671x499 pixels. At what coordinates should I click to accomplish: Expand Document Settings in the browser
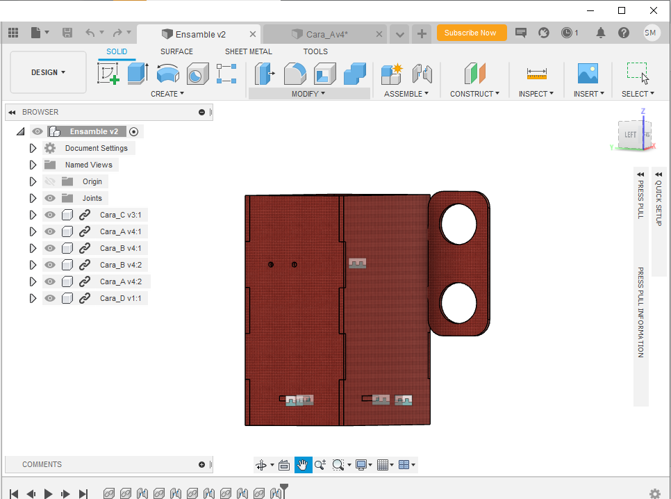(33, 148)
